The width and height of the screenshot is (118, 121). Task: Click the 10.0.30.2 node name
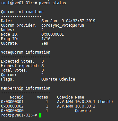tap(85, 106)
